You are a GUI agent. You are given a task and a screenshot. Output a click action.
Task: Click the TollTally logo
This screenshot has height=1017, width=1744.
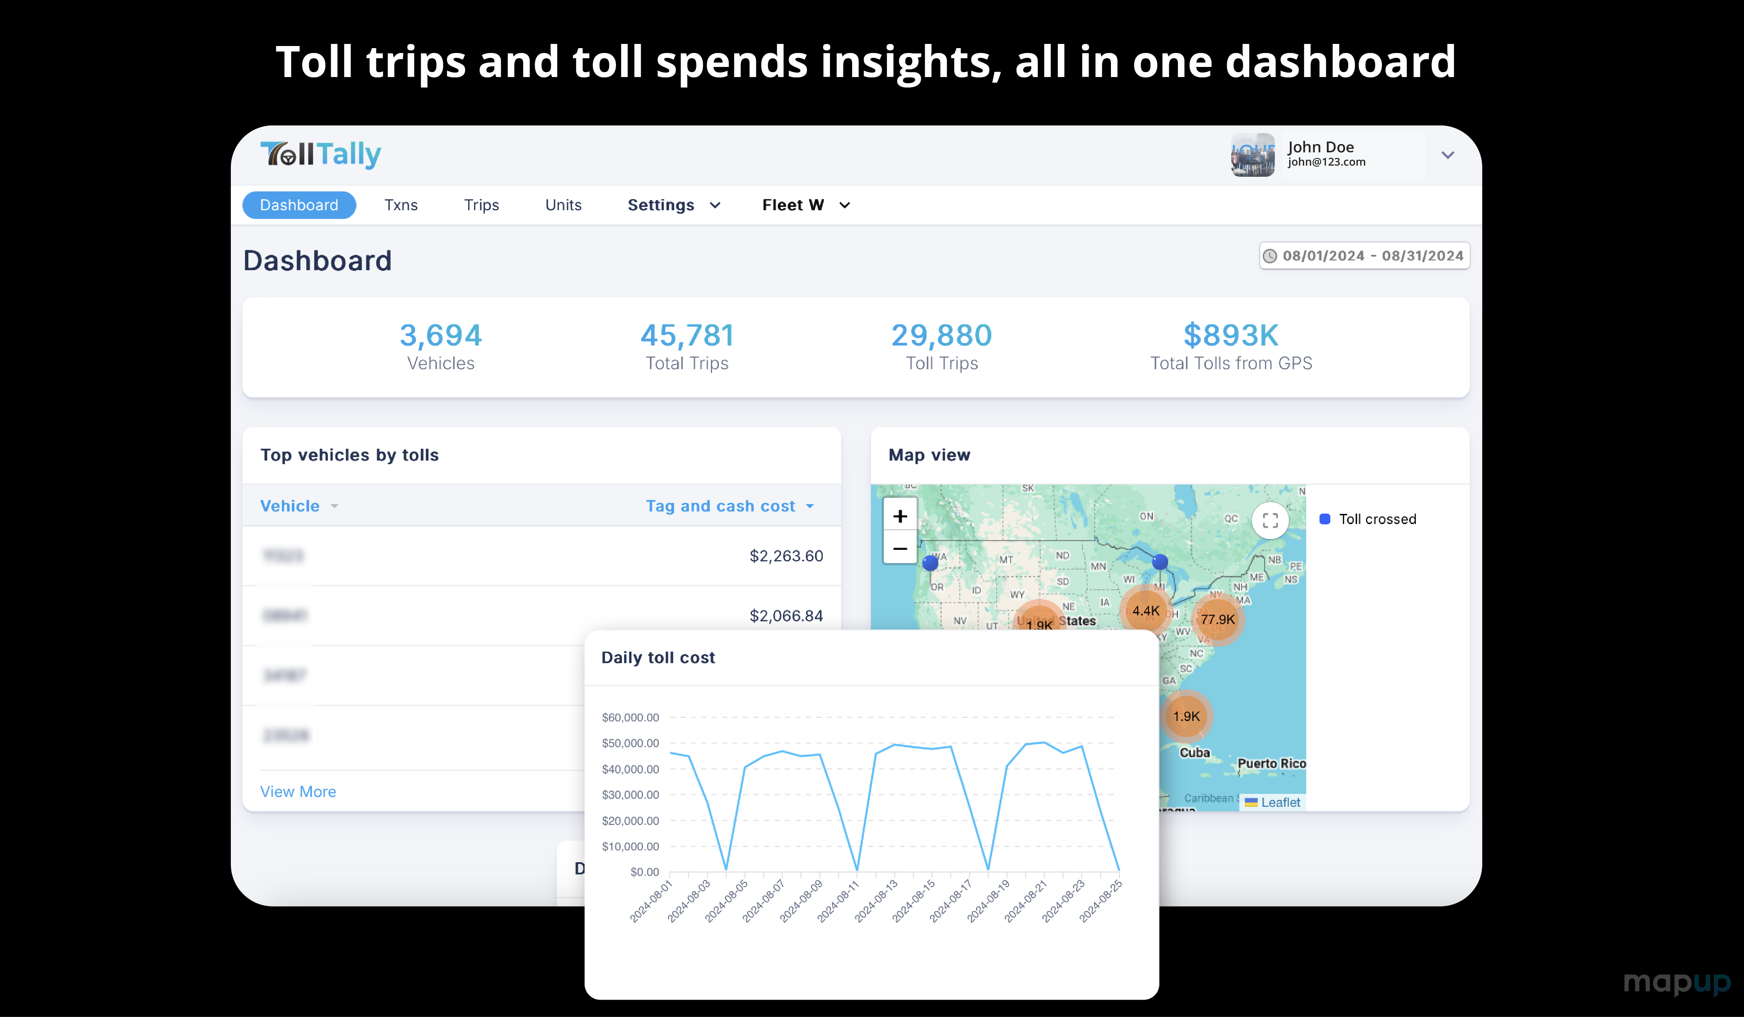pyautogui.click(x=321, y=154)
